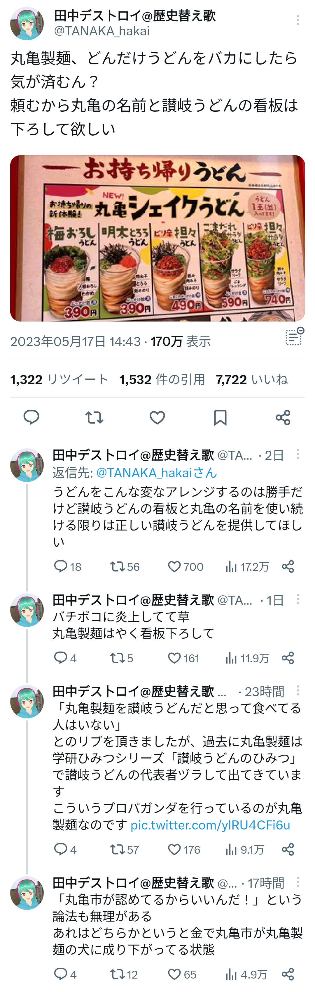Image resolution: width=315 pixels, height=992 pixels.
Task: View the 1,322 リツイート list
Action: (x=59, y=380)
